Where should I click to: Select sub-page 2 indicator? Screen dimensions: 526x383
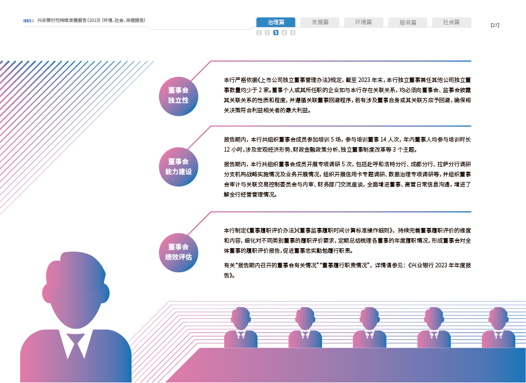click(267, 33)
